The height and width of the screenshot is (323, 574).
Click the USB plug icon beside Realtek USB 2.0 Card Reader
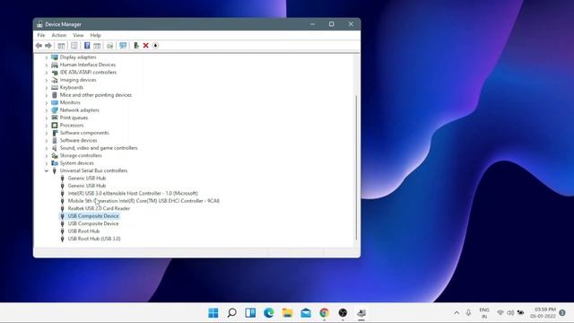62,208
